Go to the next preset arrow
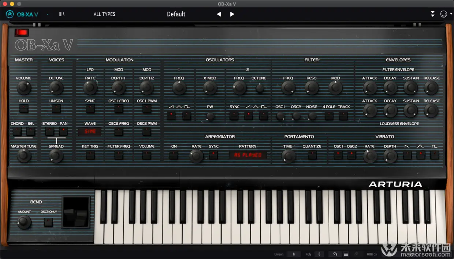The image size is (454, 259). coord(232,14)
